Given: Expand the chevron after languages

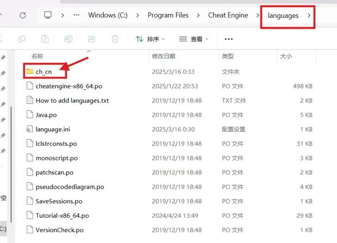Looking at the screenshot, I should click(x=309, y=15).
